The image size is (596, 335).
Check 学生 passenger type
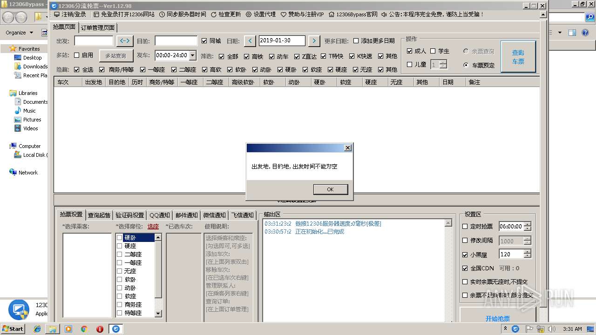pyautogui.click(x=433, y=51)
